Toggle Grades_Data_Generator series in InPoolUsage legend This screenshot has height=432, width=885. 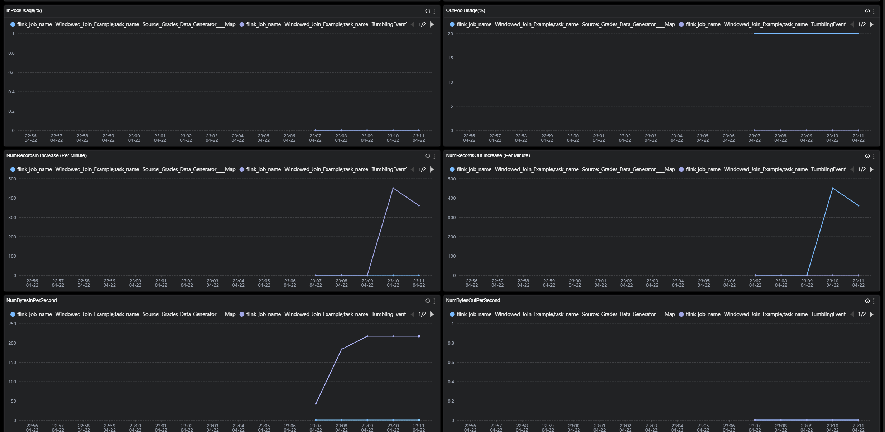click(x=125, y=24)
